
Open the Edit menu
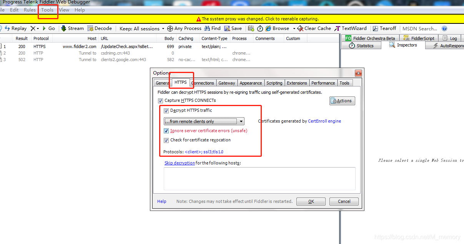click(14, 10)
